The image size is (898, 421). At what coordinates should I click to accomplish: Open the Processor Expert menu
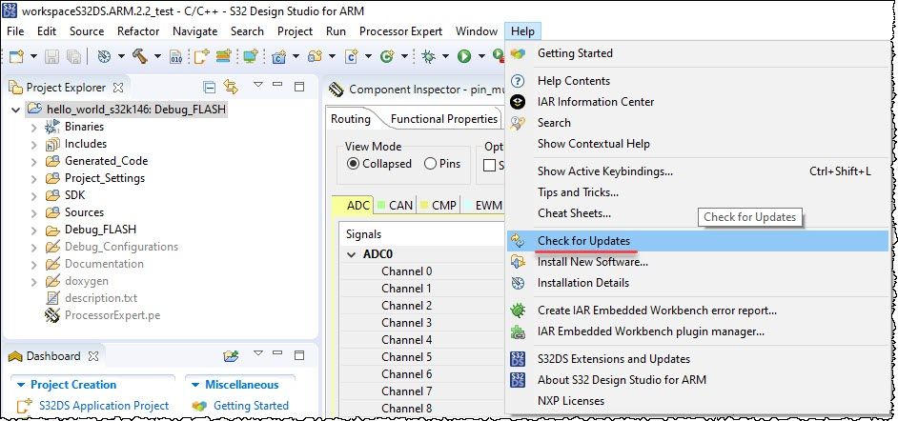tap(401, 31)
